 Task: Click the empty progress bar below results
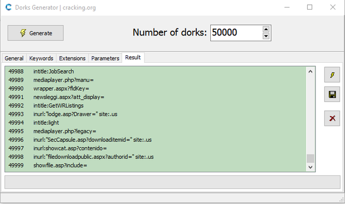point(172,182)
